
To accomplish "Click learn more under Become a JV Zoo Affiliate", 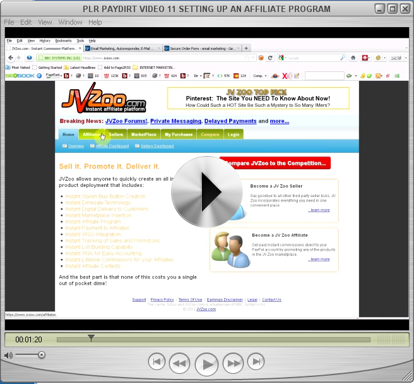I will click(319, 259).
